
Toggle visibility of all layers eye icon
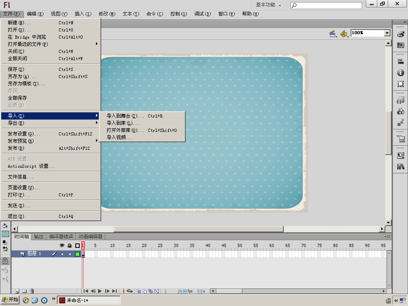point(62,245)
